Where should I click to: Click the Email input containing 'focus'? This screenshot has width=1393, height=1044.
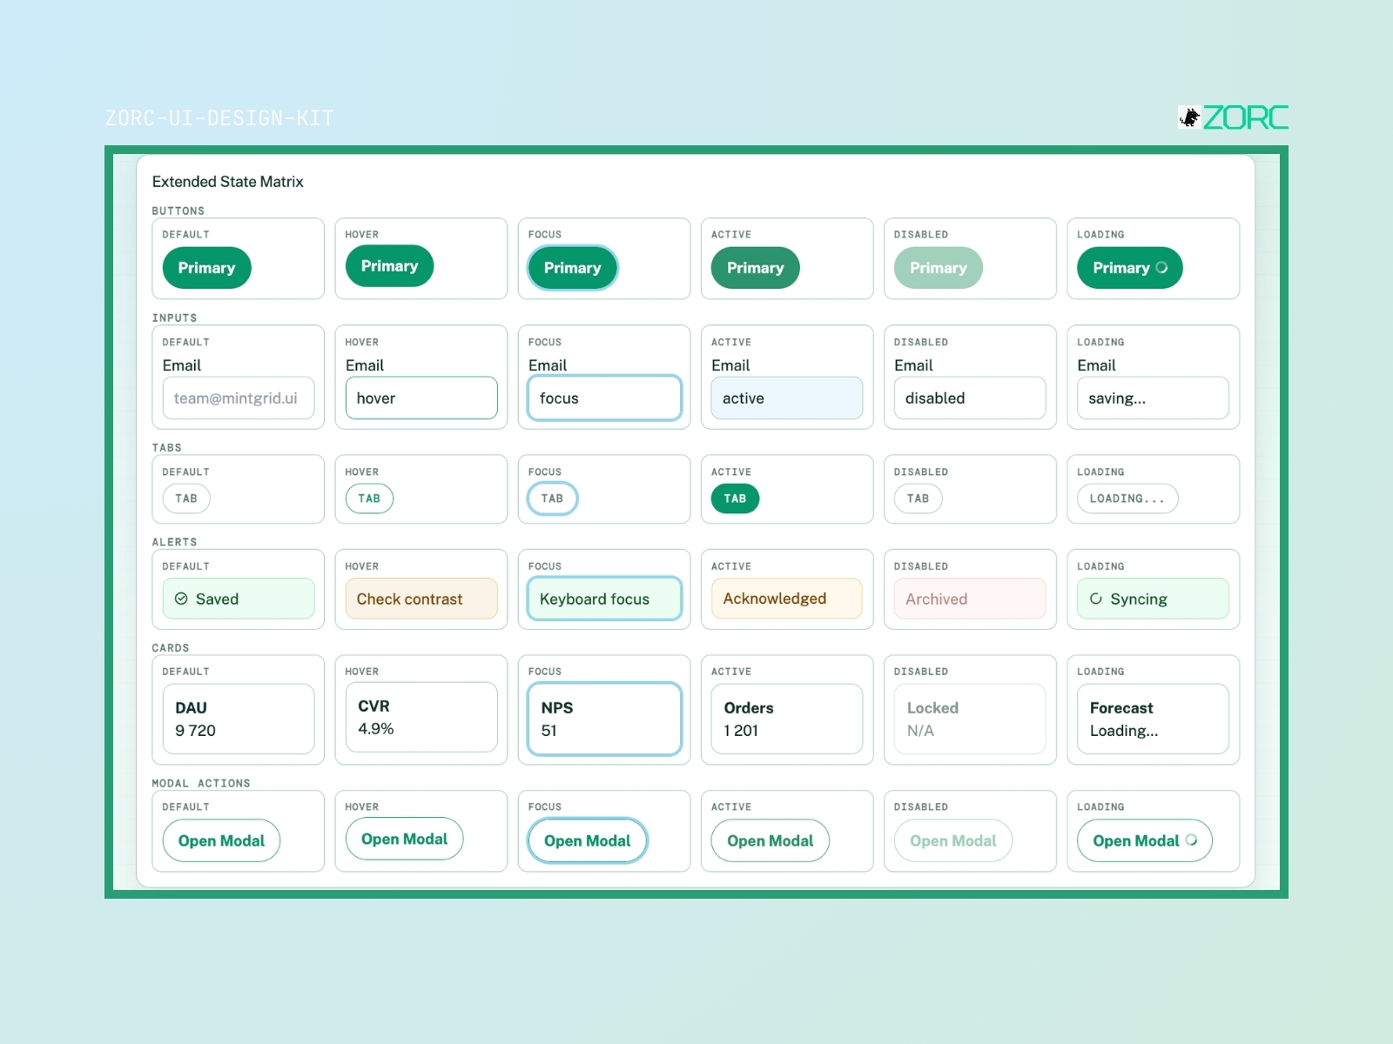coord(604,398)
